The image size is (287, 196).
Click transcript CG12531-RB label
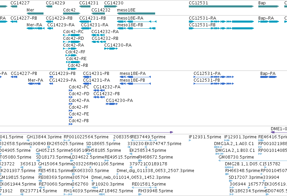click(202, 25)
